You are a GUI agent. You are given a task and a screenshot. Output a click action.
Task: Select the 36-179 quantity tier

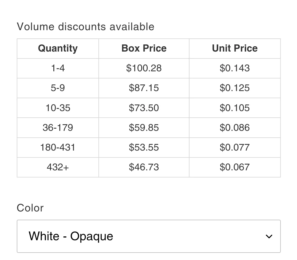pos(57,128)
